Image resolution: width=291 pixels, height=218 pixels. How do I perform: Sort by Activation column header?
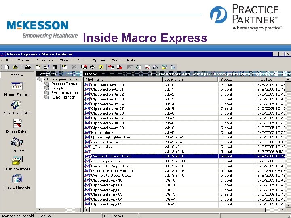(x=191, y=80)
